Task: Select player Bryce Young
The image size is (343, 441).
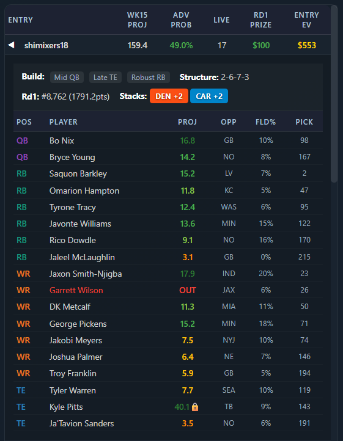Action: coord(72,157)
